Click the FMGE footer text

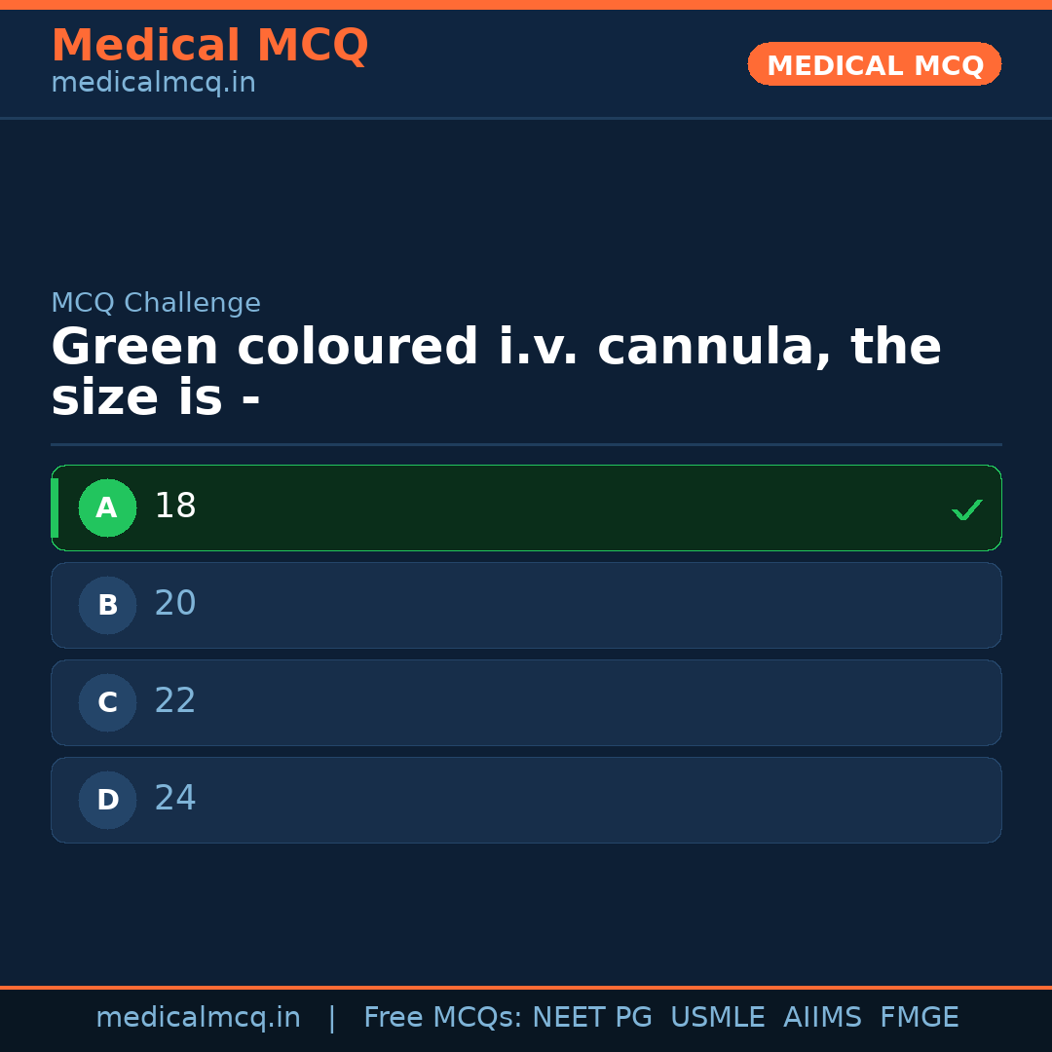(919, 1018)
